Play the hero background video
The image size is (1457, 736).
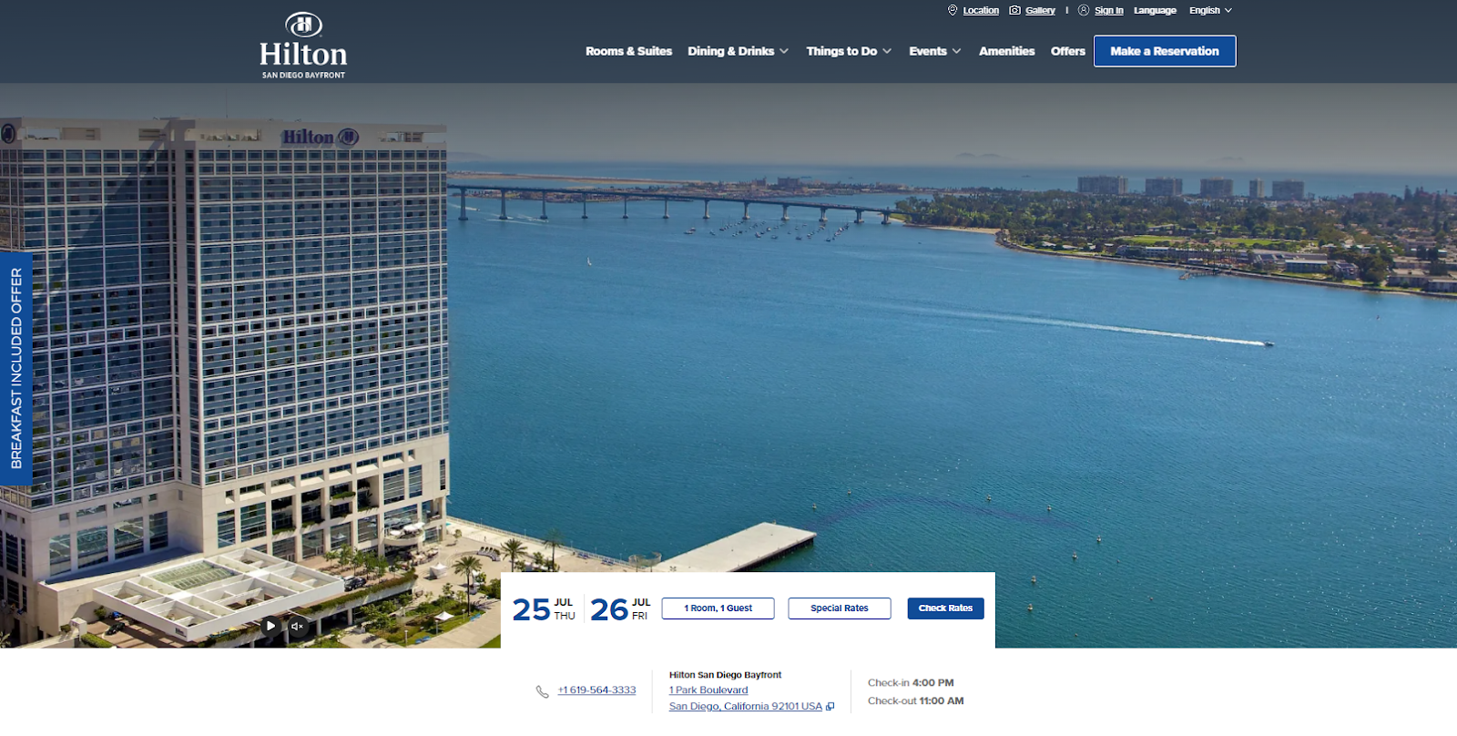click(x=270, y=626)
